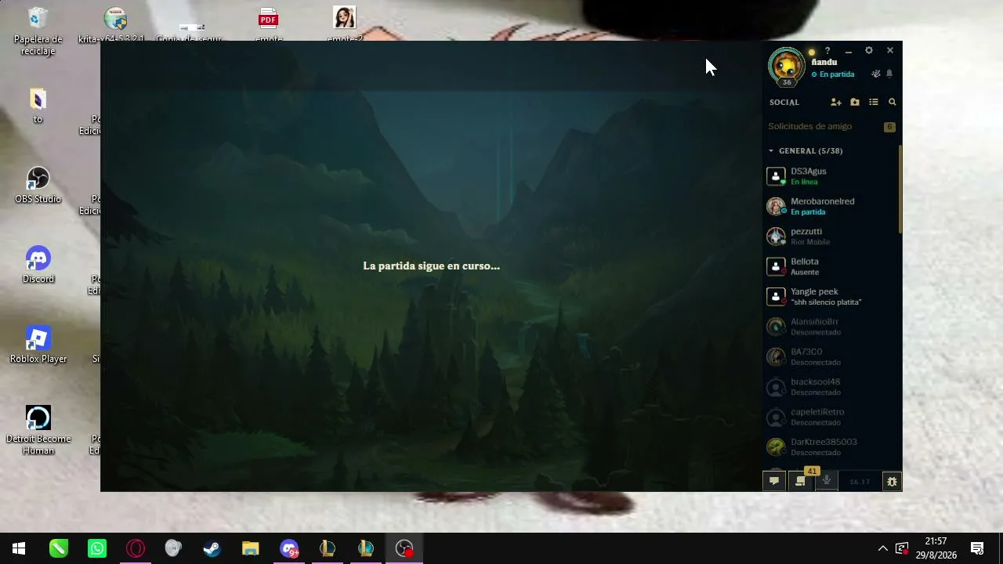Select the krita installer desktop icon
Viewport: 1003px width, 564px height.
pos(114,26)
